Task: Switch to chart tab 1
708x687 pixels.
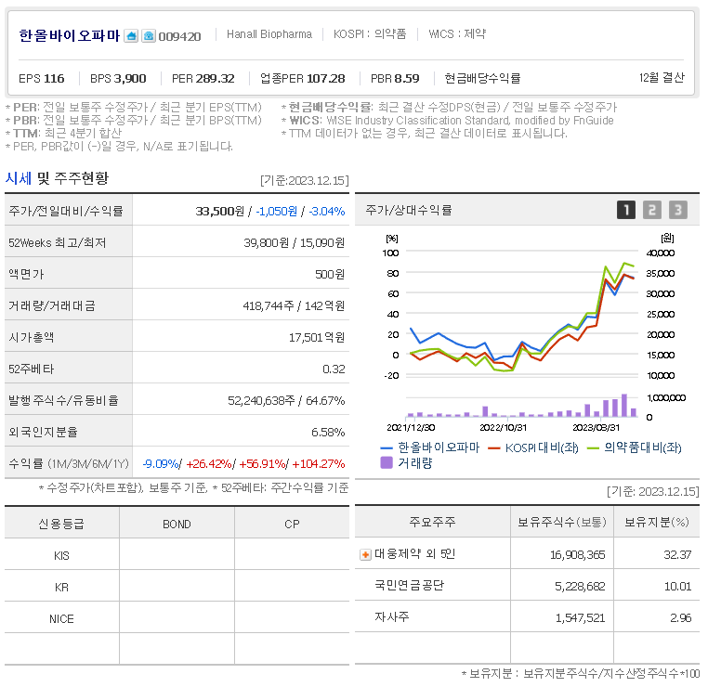Action: [x=626, y=210]
